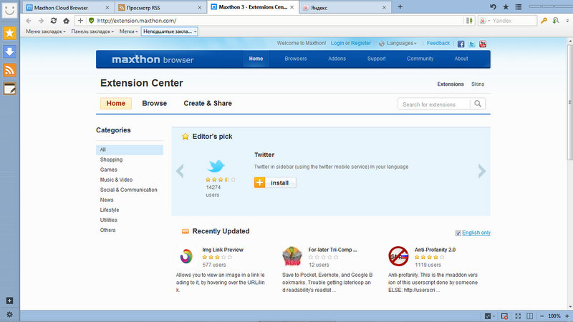Increase page zoom with the plus button

(567, 316)
